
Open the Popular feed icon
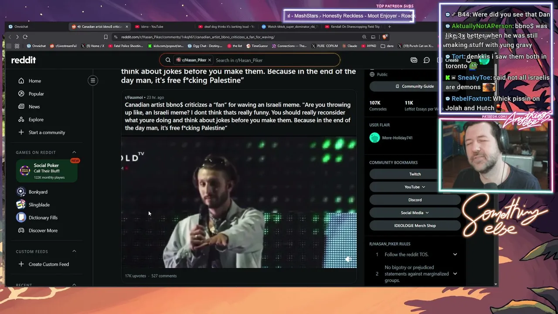tap(21, 94)
